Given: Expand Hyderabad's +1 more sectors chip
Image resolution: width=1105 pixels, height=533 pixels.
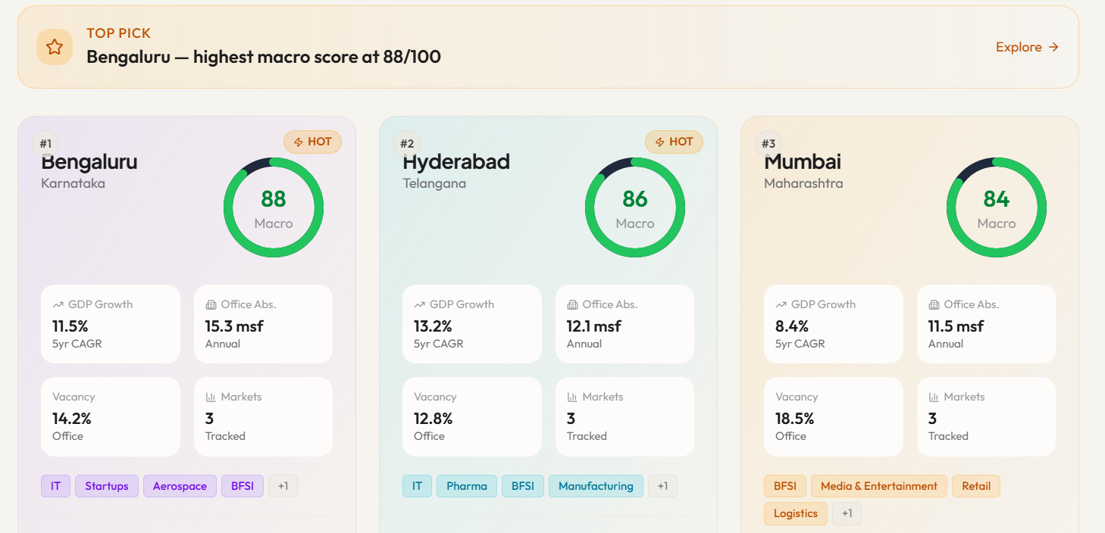Looking at the screenshot, I should (662, 486).
